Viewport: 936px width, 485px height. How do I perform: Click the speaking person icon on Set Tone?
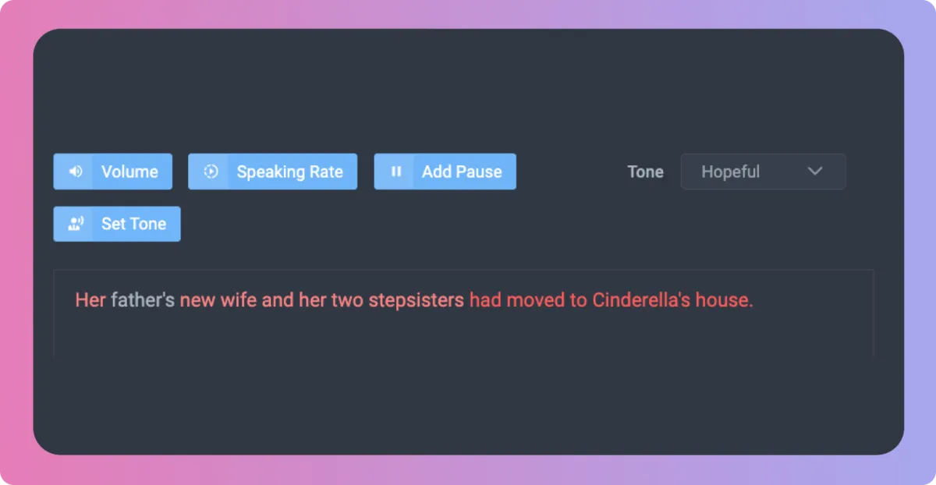pyautogui.click(x=75, y=224)
